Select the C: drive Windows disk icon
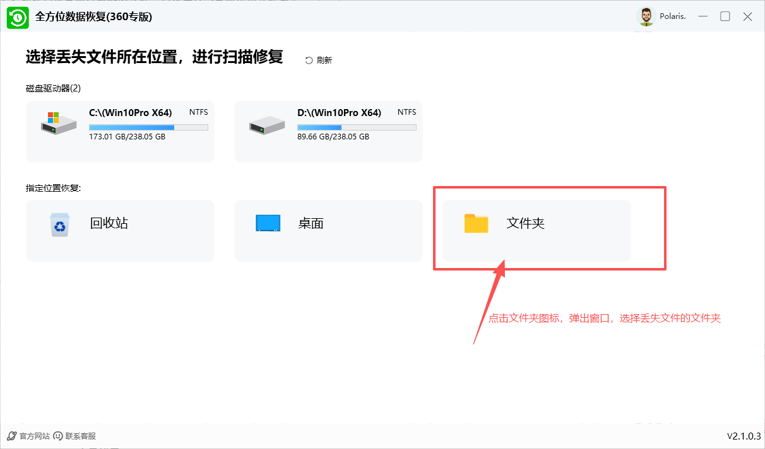The image size is (765, 449). [x=58, y=122]
